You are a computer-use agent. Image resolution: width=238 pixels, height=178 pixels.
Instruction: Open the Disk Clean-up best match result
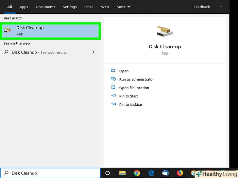tap(50, 31)
